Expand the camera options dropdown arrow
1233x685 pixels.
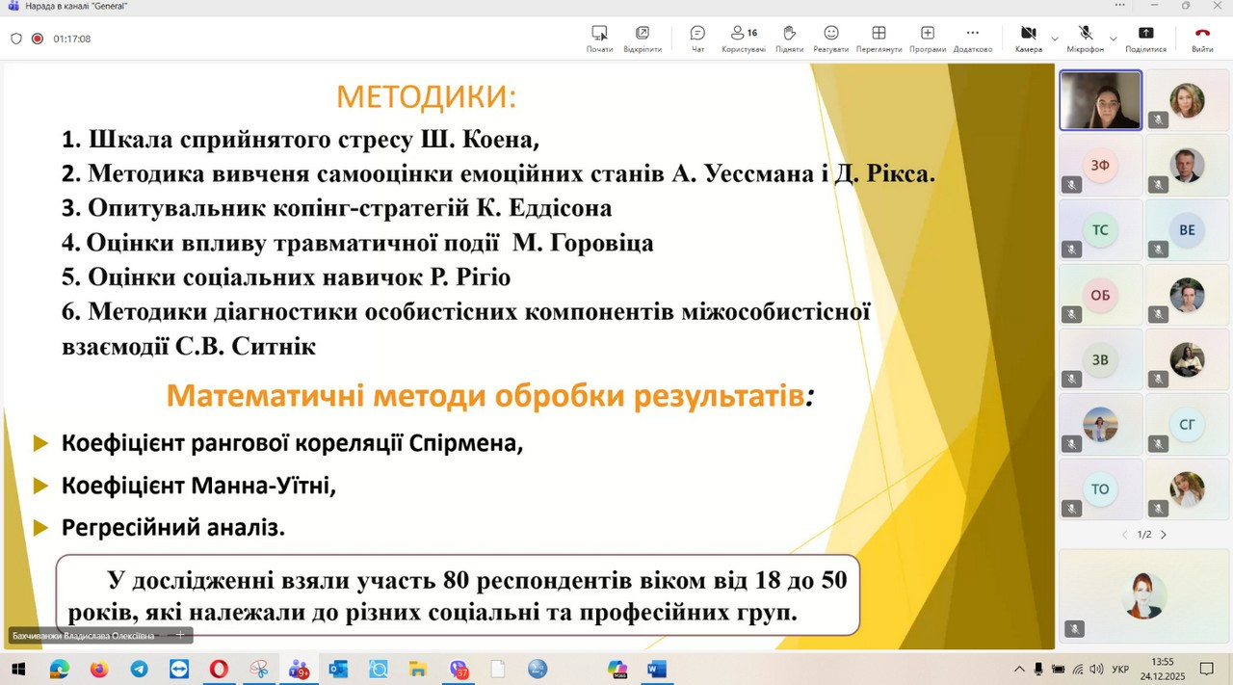(x=1055, y=39)
